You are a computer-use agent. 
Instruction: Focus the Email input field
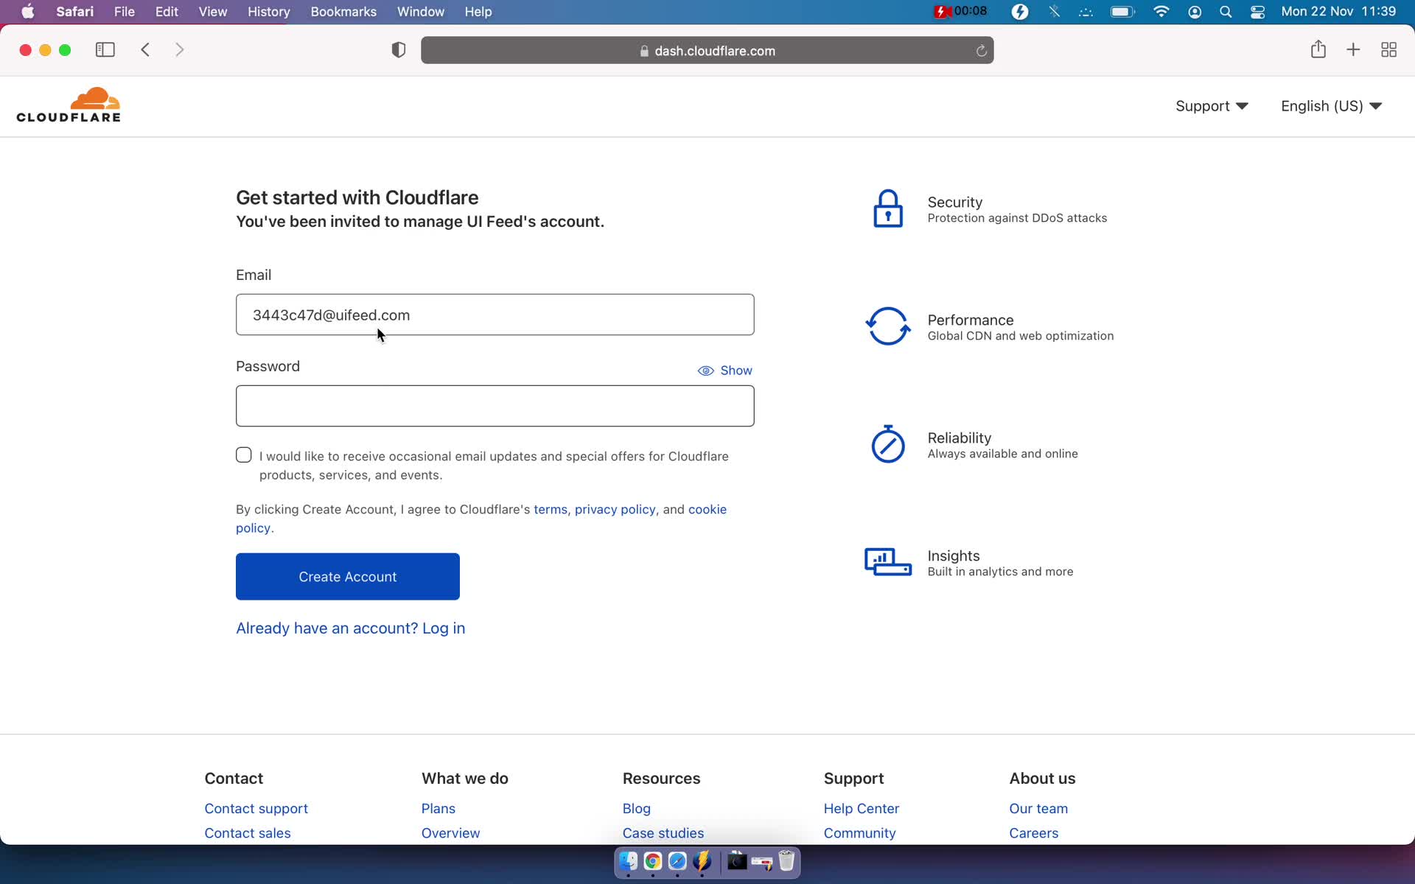tap(495, 315)
